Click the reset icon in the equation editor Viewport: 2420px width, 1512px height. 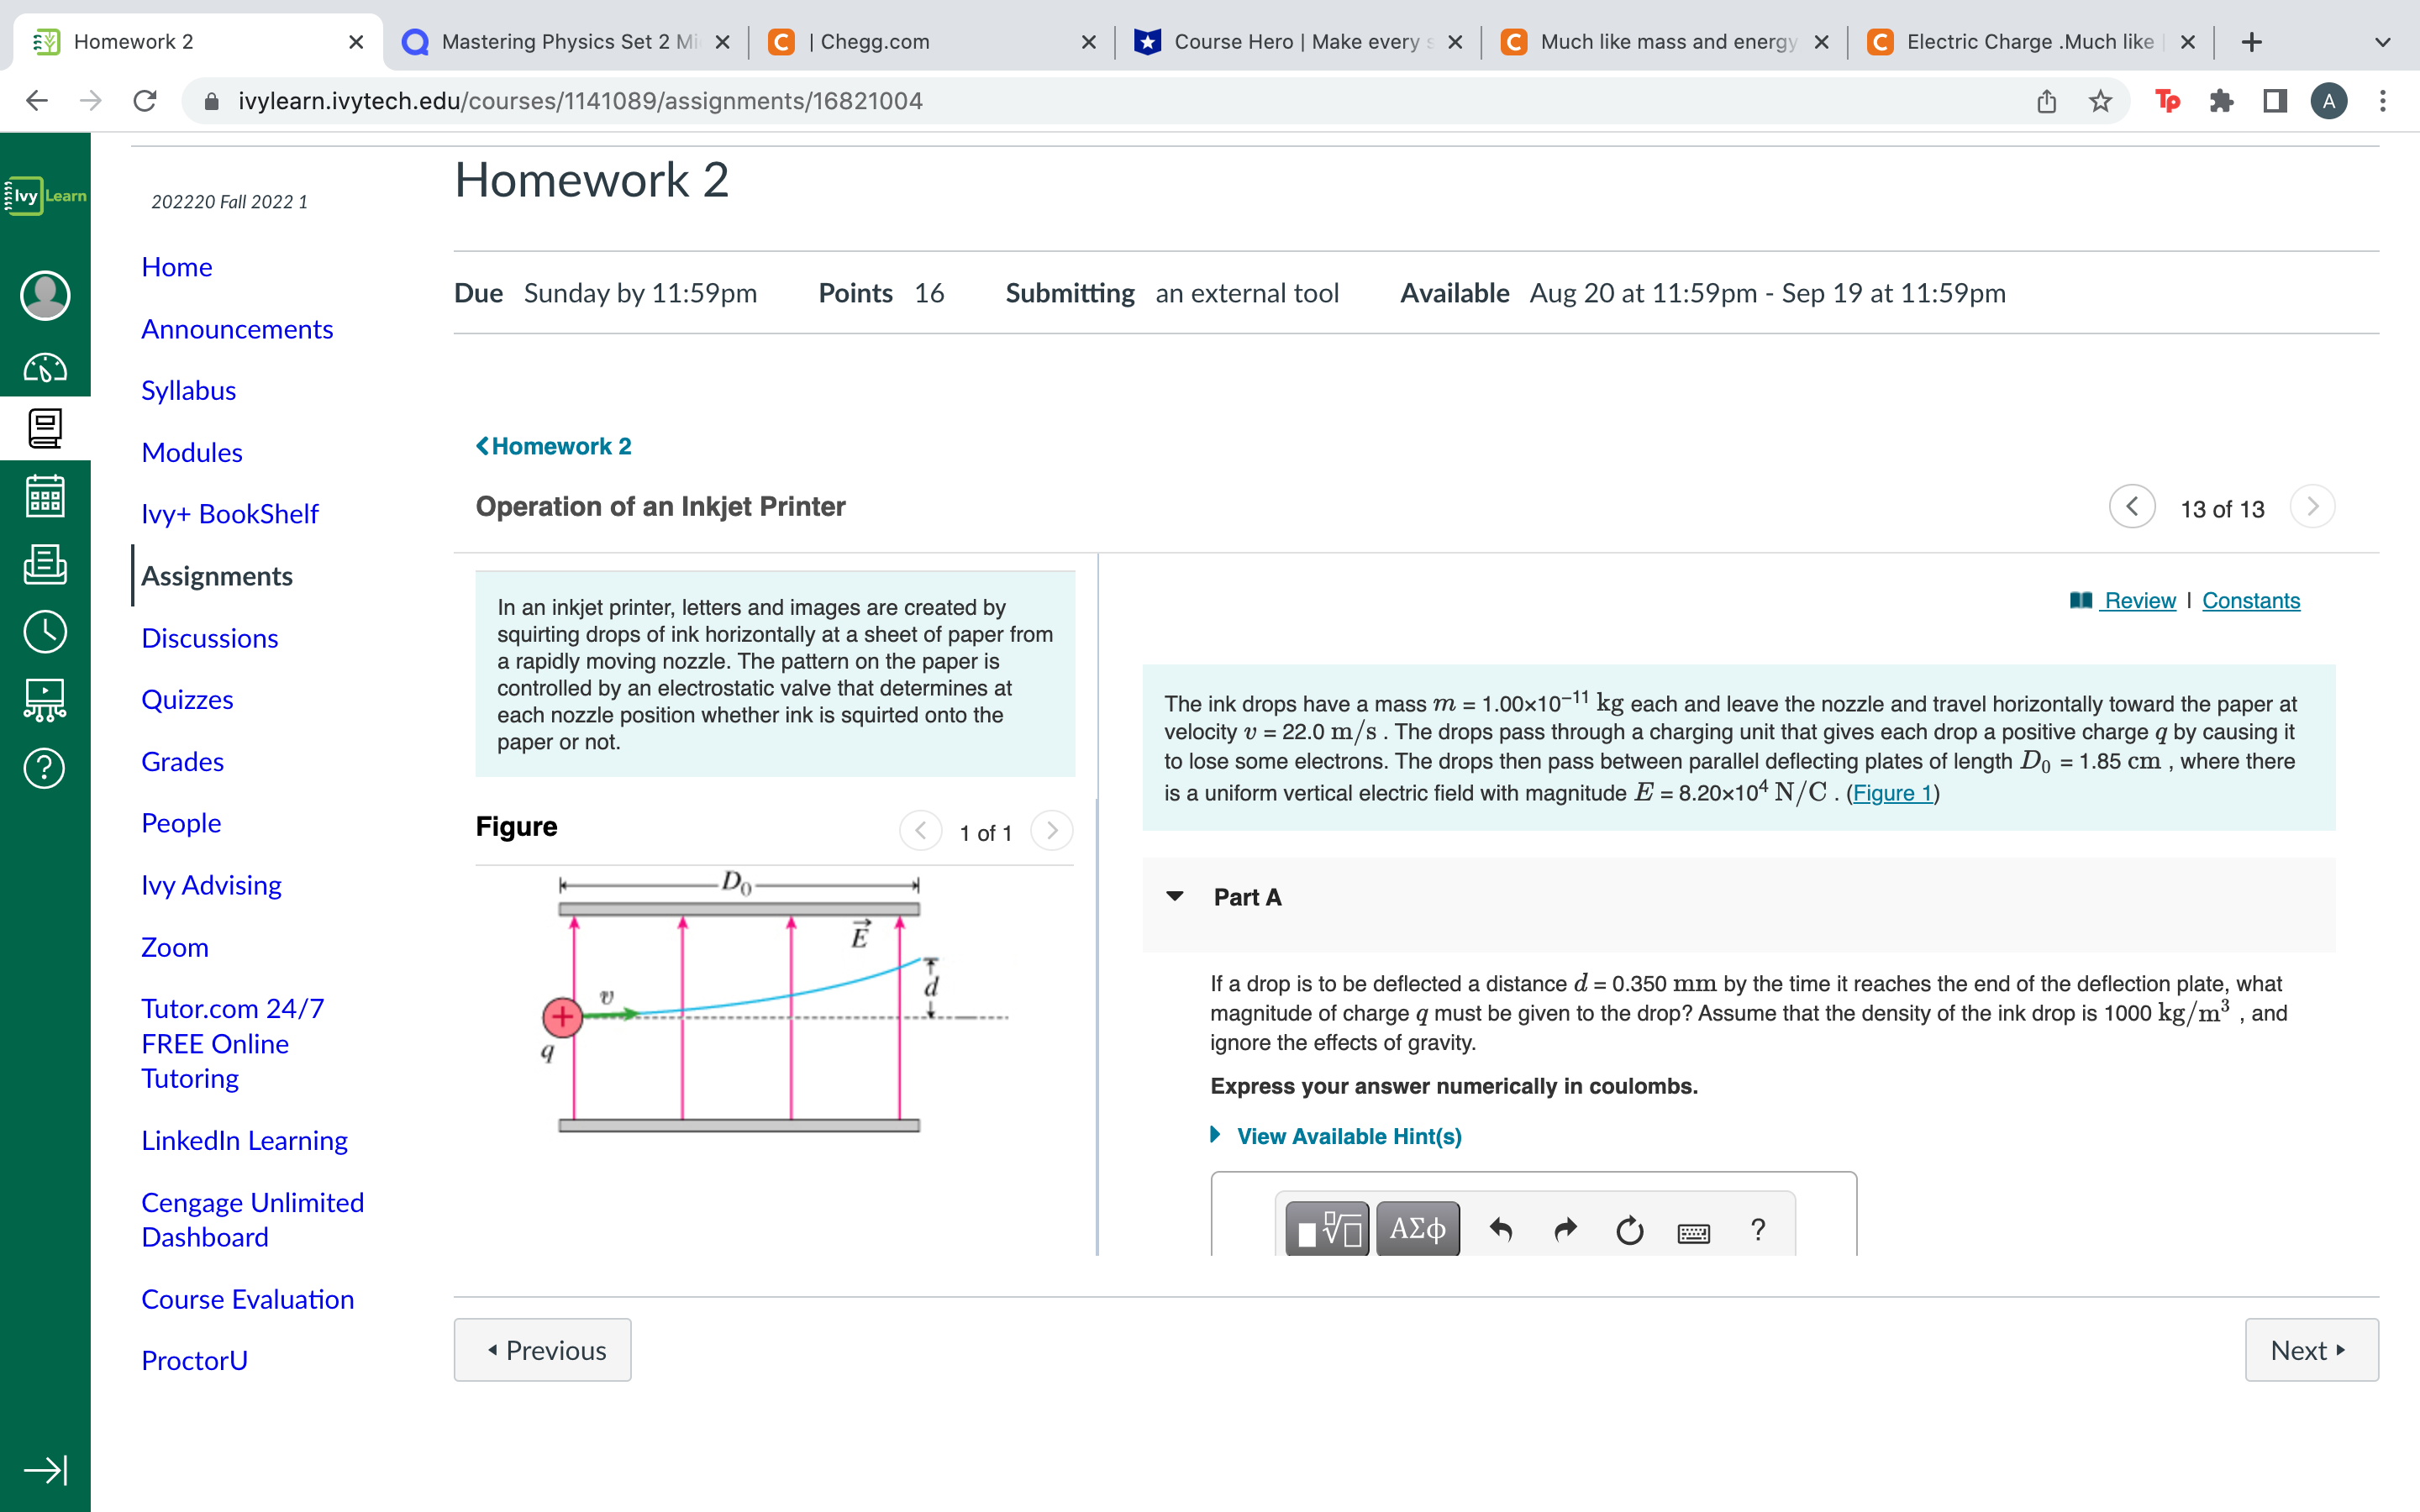(1629, 1230)
